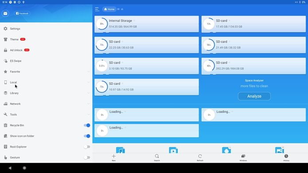308x173 pixels.
Task: Click the New plus icon
Action: (x=114, y=156)
